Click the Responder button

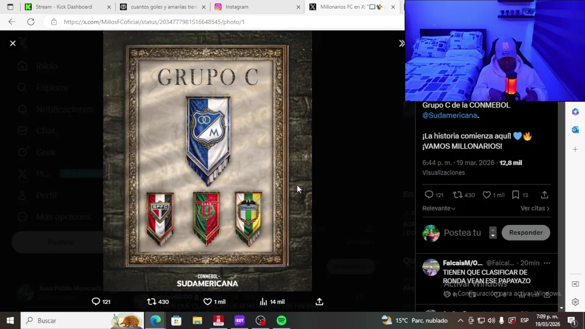[526, 233]
